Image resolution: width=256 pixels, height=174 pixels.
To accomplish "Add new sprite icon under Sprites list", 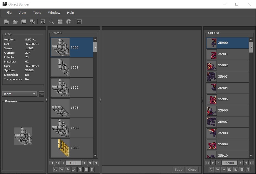I will pyautogui.click(x=242, y=170).
